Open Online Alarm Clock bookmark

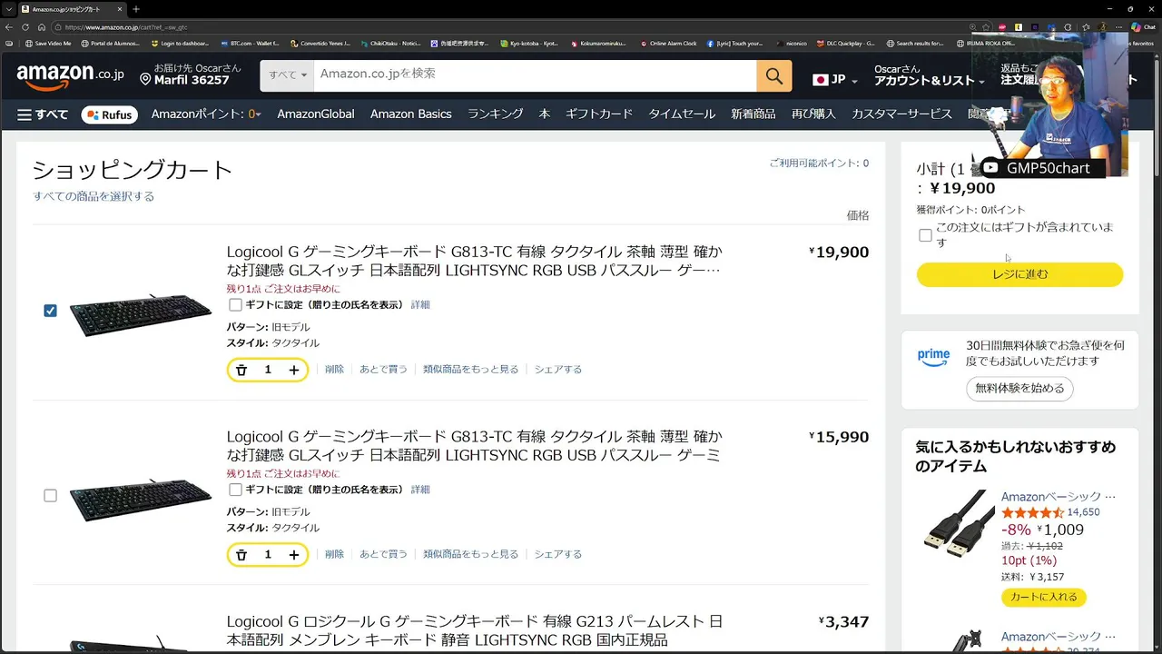click(x=668, y=43)
